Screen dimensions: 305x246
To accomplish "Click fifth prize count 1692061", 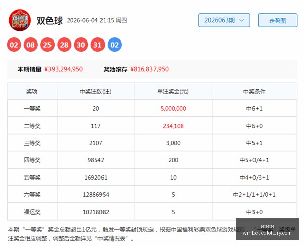I will 96,177.
